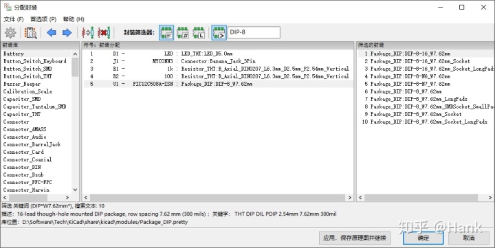Choose footprint DIP-8-16_W7.62mm
This screenshot has width=495, height=248.
coord(426,54)
